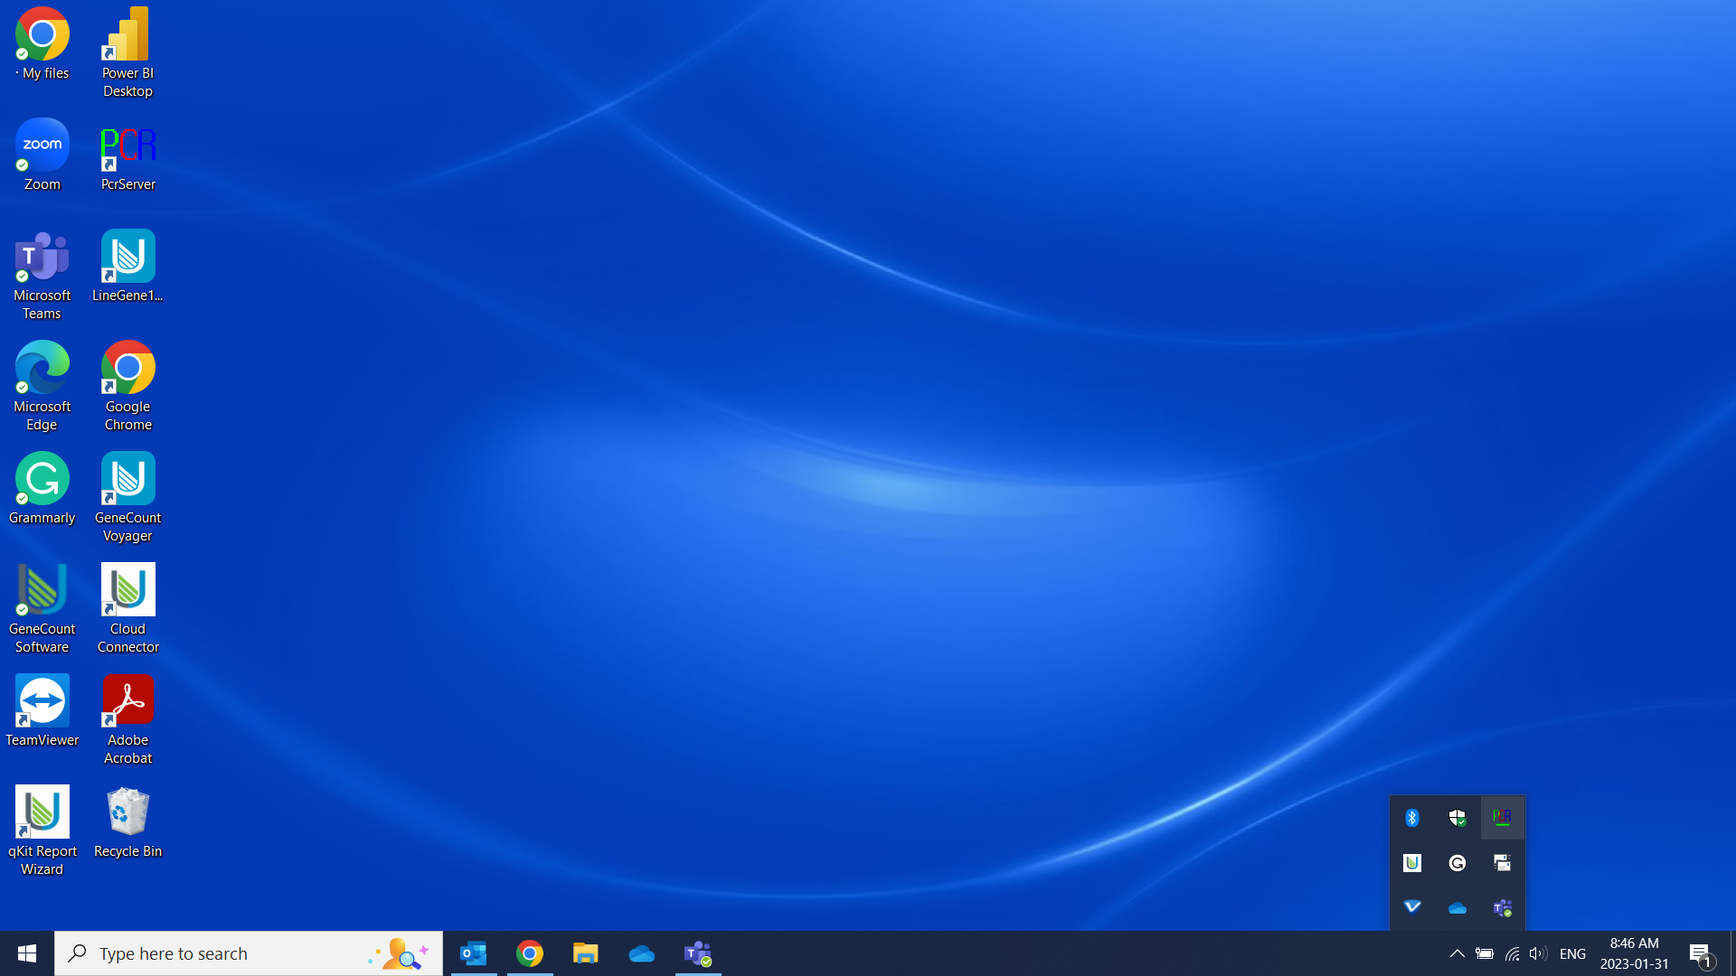Screen dimensions: 1736x976
Task: Open the blue V-shield tray icon
Action: pos(1412,907)
